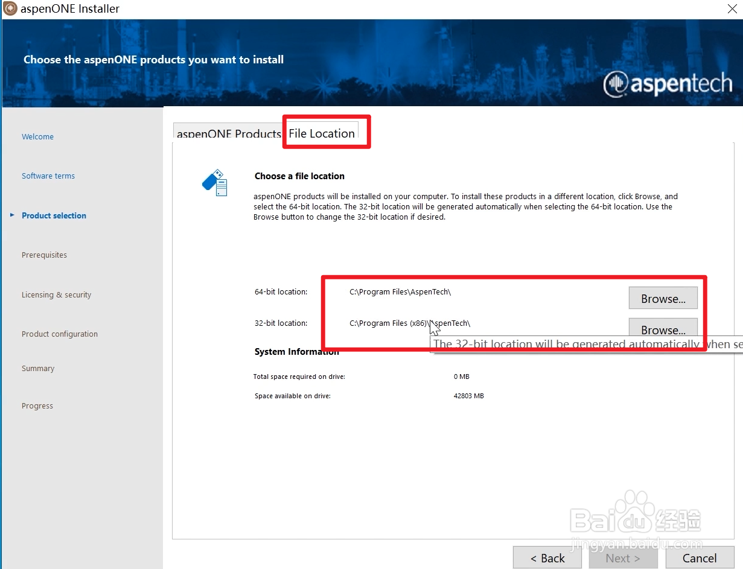The image size is (743, 569).
Task: Click the Choose a file location heading
Action: tap(299, 176)
